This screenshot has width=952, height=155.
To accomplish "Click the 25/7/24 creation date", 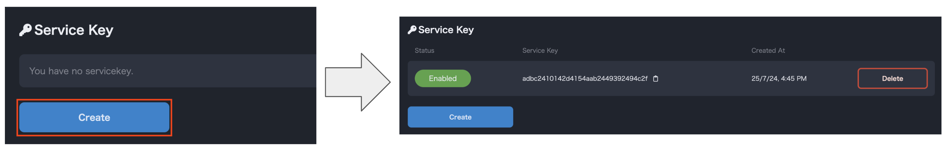I will click(764, 79).
